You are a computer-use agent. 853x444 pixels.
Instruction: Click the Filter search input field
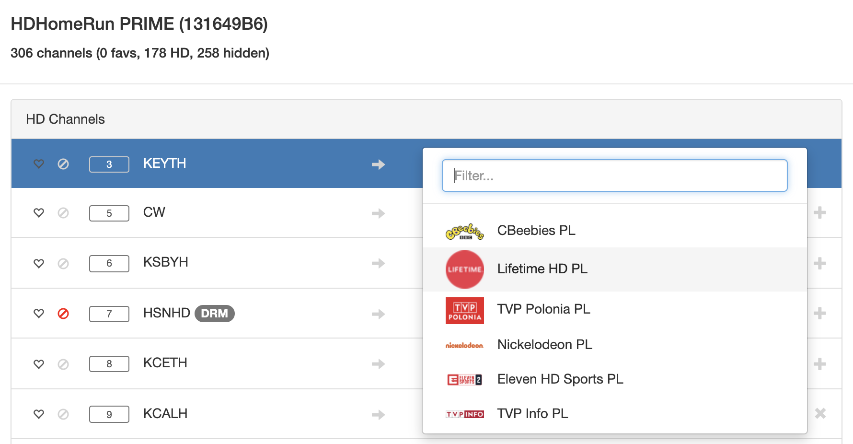click(x=614, y=176)
